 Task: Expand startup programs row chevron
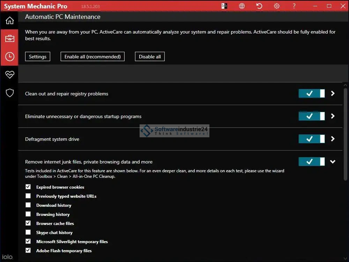click(x=333, y=116)
